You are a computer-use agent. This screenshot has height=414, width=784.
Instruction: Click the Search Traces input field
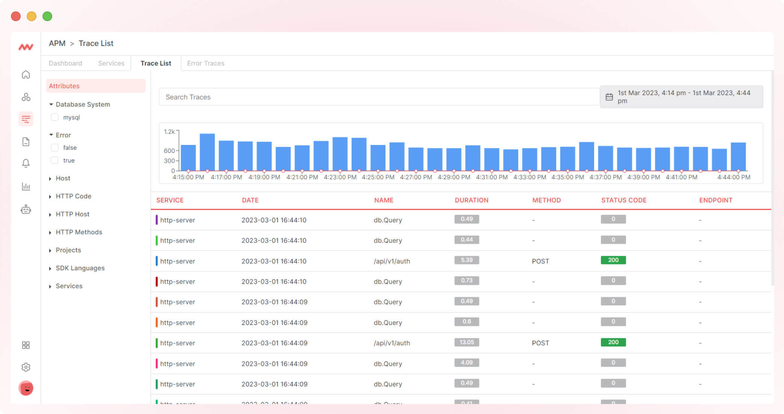click(x=378, y=97)
